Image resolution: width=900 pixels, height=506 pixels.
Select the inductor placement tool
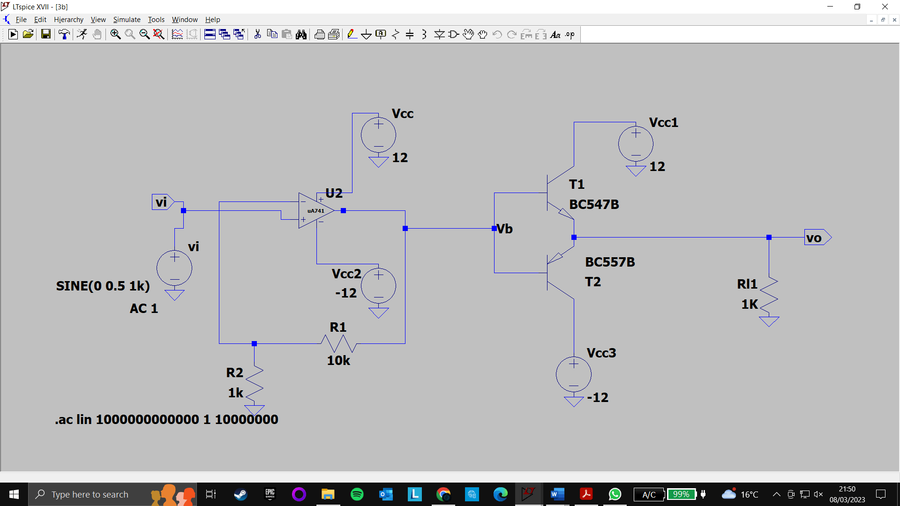click(424, 34)
